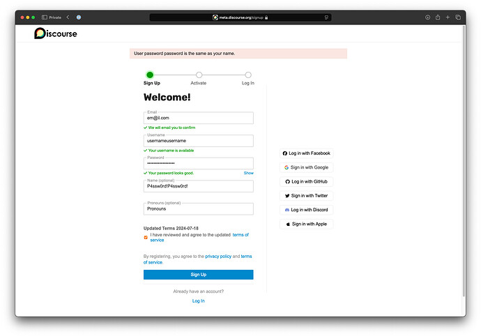Click the lock icon in address bar

click(266, 17)
